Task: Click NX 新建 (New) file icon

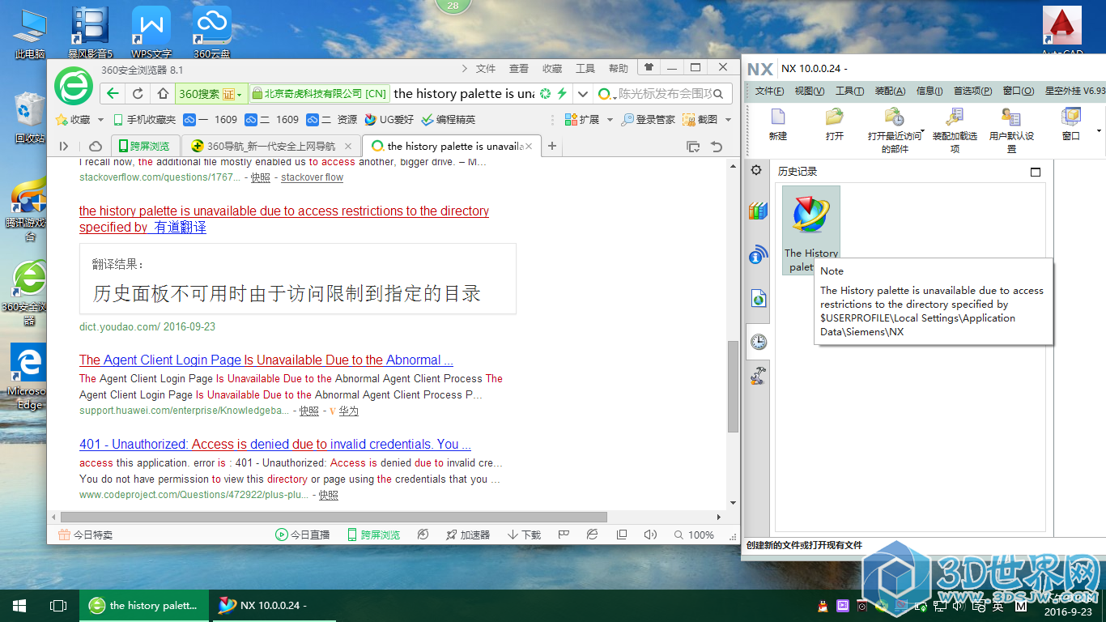Action: click(777, 117)
